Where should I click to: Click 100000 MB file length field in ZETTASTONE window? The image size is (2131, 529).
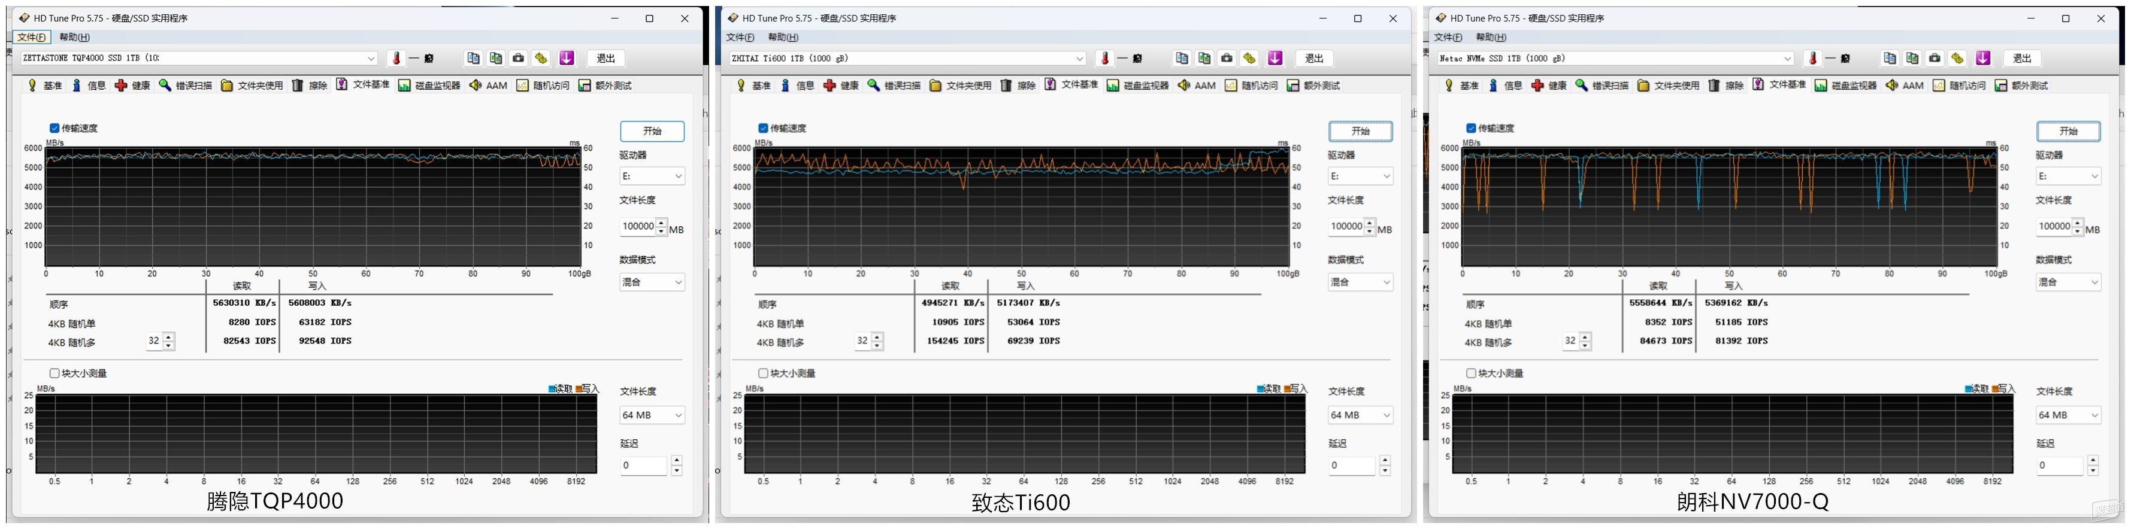pos(638,226)
